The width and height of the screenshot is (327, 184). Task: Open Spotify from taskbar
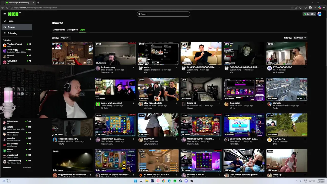click(x=175, y=181)
